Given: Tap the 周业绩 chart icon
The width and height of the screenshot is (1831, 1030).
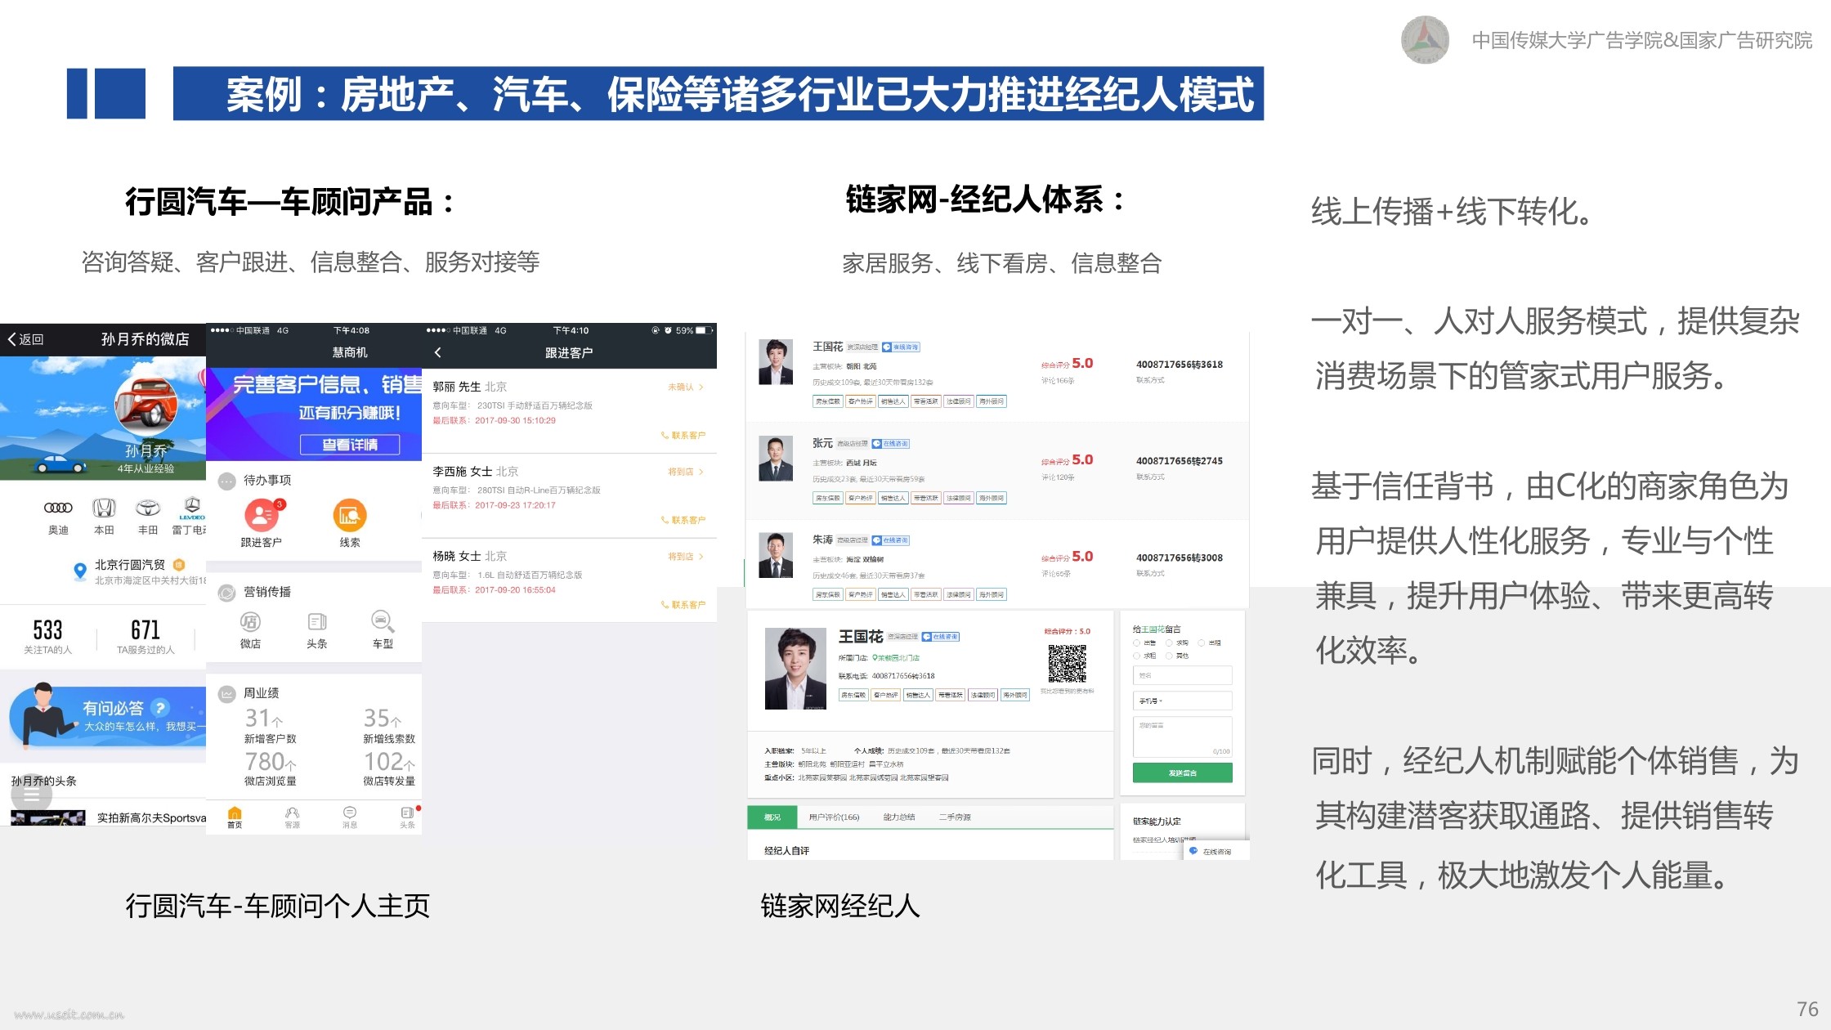Looking at the screenshot, I should (226, 694).
